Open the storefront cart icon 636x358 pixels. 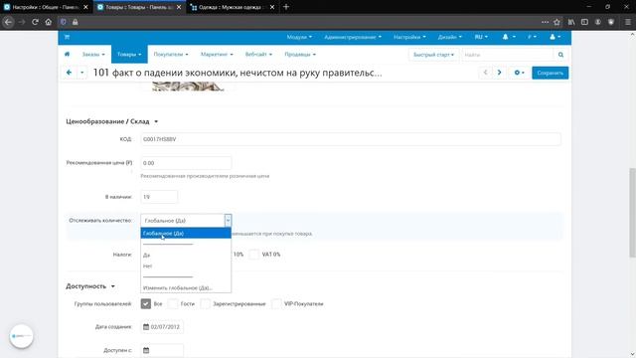(67, 37)
